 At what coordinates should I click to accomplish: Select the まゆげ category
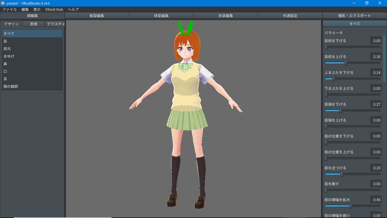coord(33,56)
